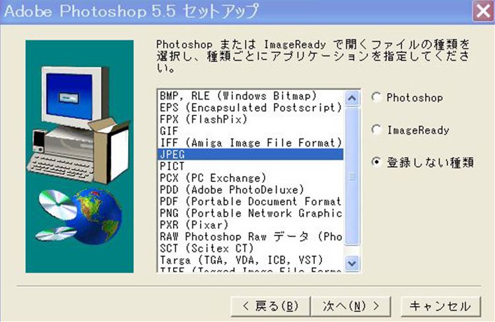
Task: Choose PICT in the file list
Action: pyautogui.click(x=250, y=166)
